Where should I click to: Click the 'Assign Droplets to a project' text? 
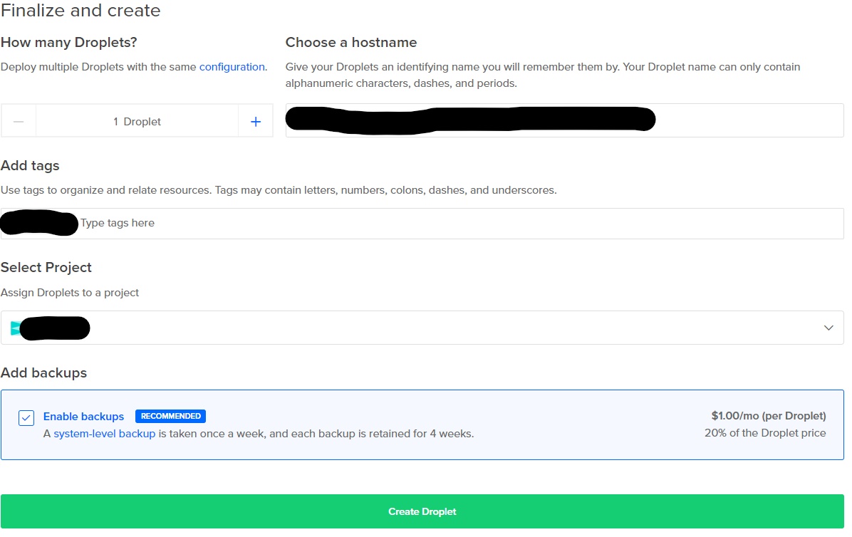point(70,293)
